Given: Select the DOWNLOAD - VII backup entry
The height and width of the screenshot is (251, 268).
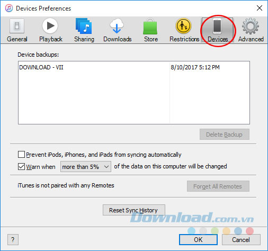Looking at the screenshot, I should point(41,67).
